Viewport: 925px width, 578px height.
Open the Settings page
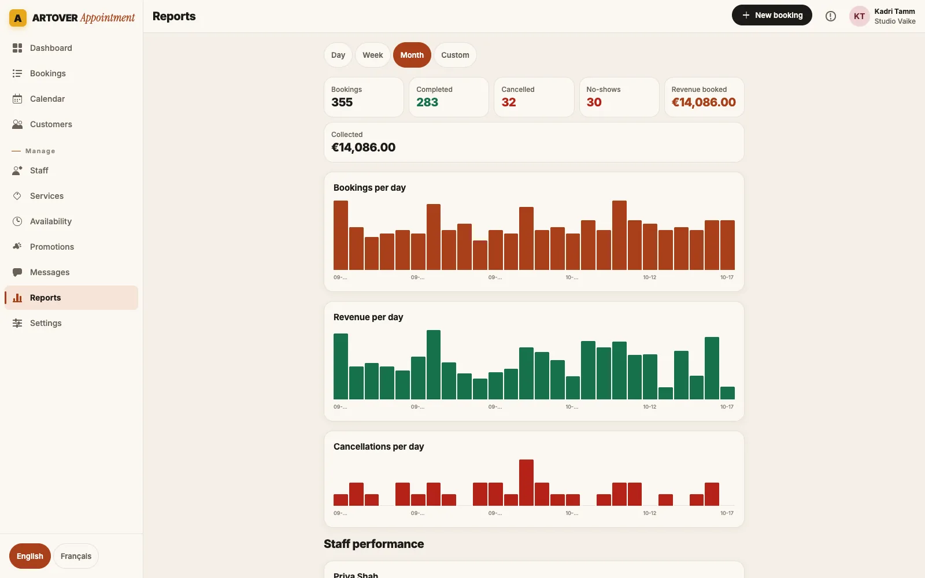click(x=72, y=323)
